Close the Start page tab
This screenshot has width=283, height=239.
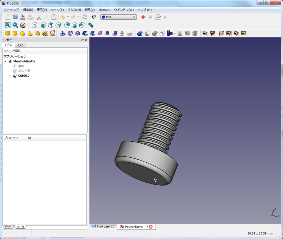click(x=112, y=227)
